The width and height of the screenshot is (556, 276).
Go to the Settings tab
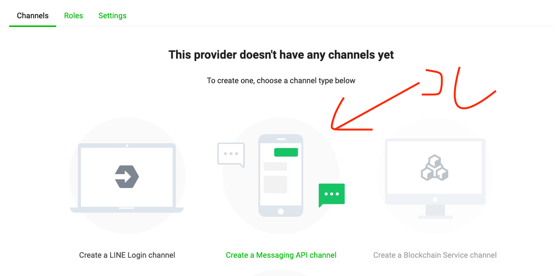click(113, 16)
